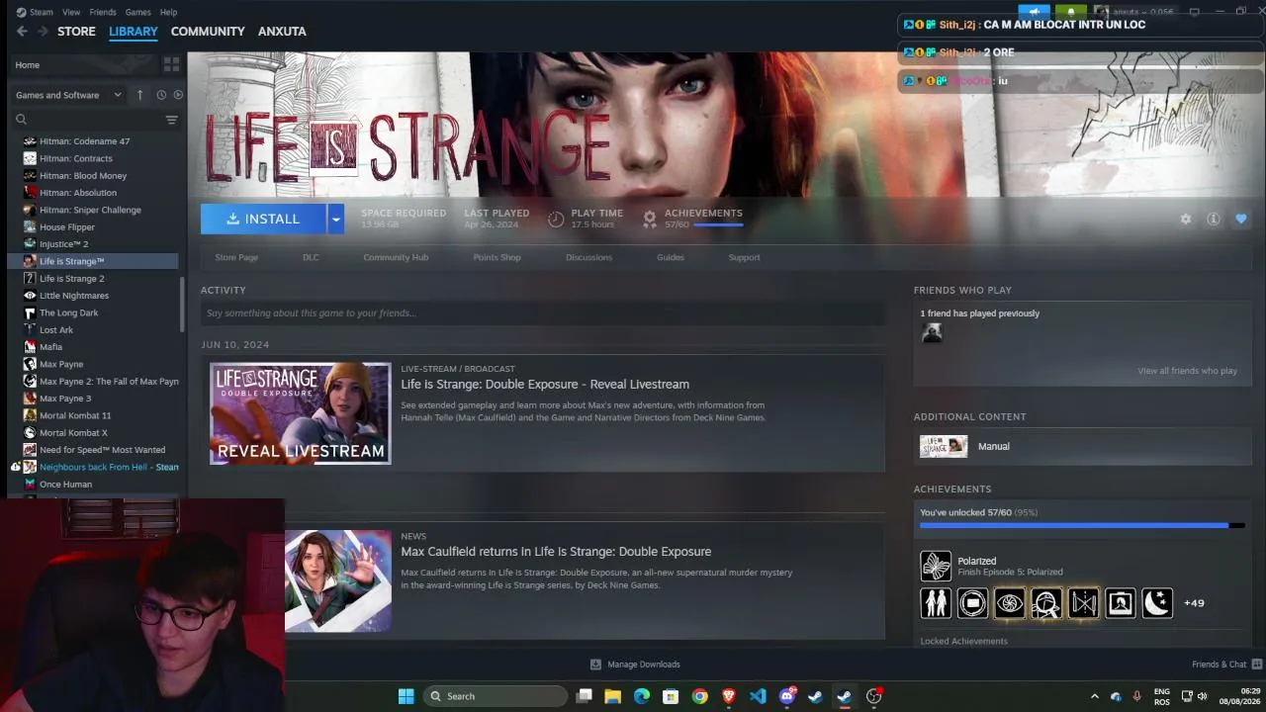Open the Manage Downloads icon

point(595,665)
